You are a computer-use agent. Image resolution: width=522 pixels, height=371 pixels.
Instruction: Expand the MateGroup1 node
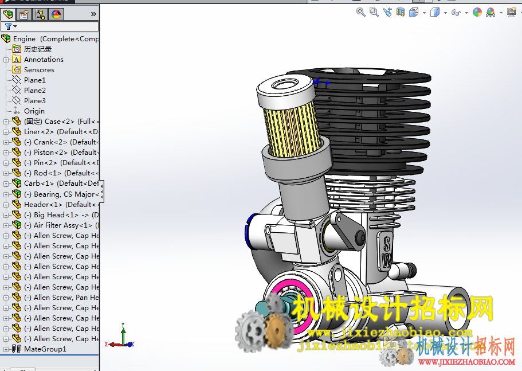click(6, 350)
